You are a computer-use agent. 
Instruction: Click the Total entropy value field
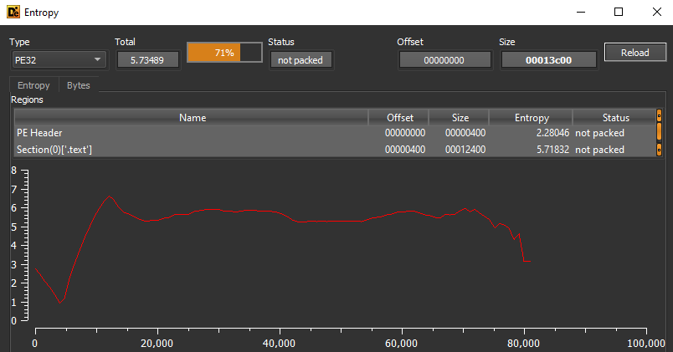tap(147, 59)
